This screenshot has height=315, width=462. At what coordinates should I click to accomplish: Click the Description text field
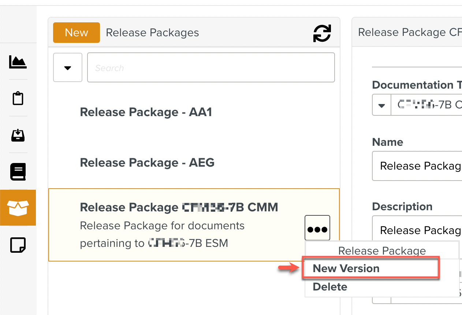[x=417, y=230]
